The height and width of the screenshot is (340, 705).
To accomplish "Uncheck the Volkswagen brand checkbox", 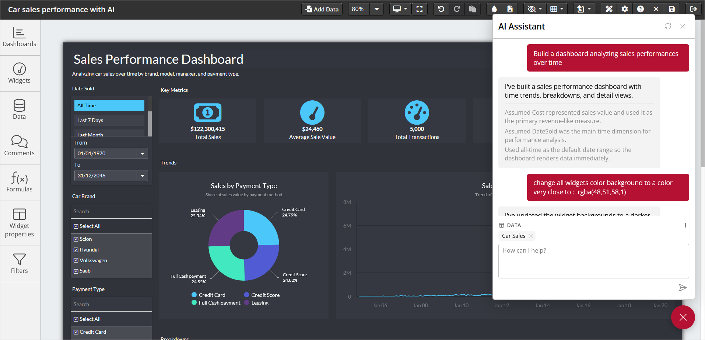I will [76, 260].
